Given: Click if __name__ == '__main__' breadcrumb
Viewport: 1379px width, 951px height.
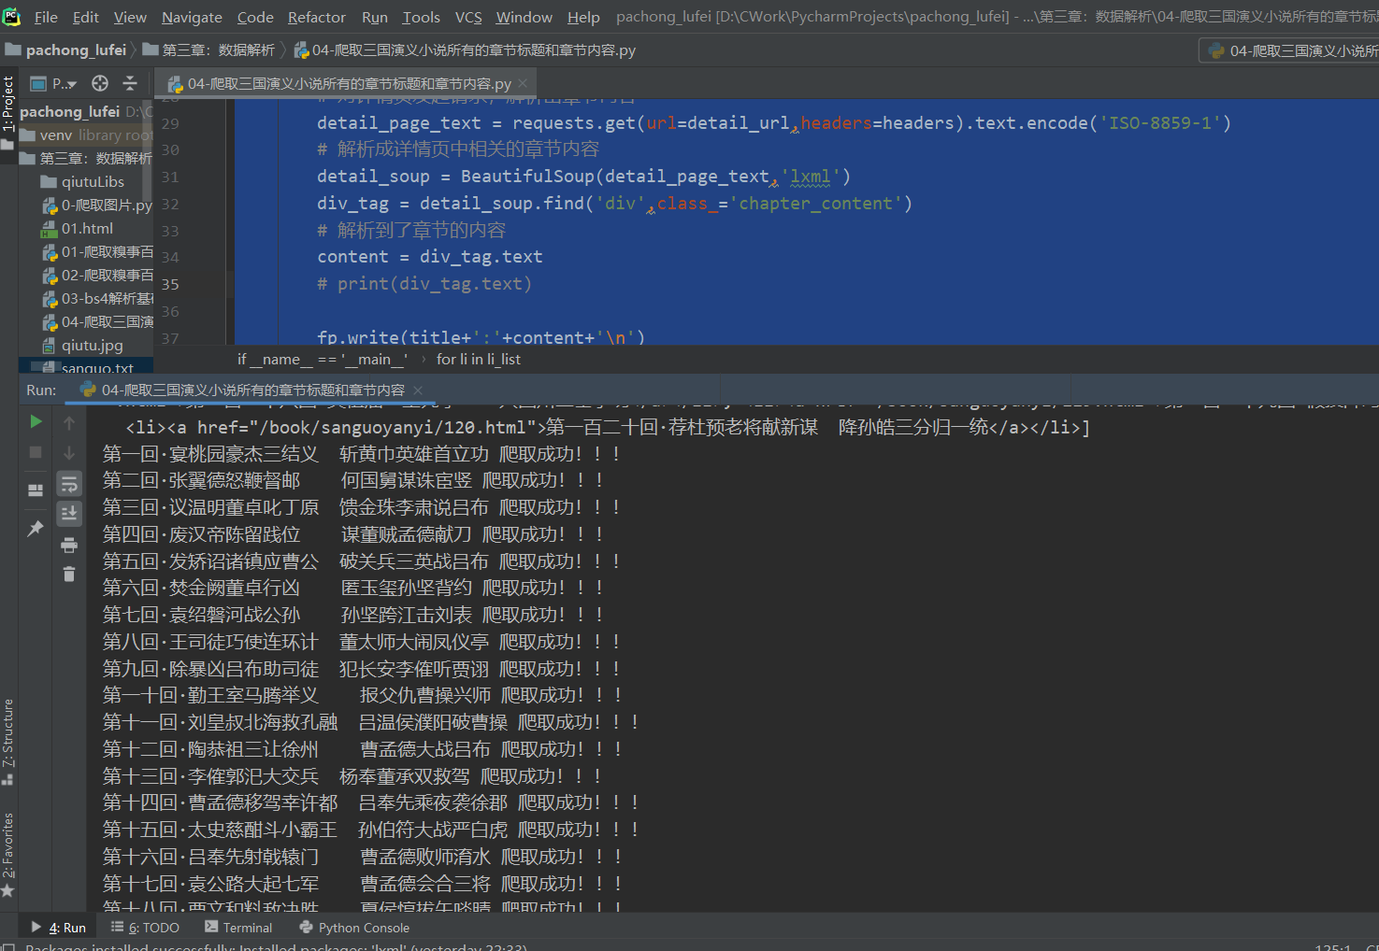Looking at the screenshot, I should [323, 359].
